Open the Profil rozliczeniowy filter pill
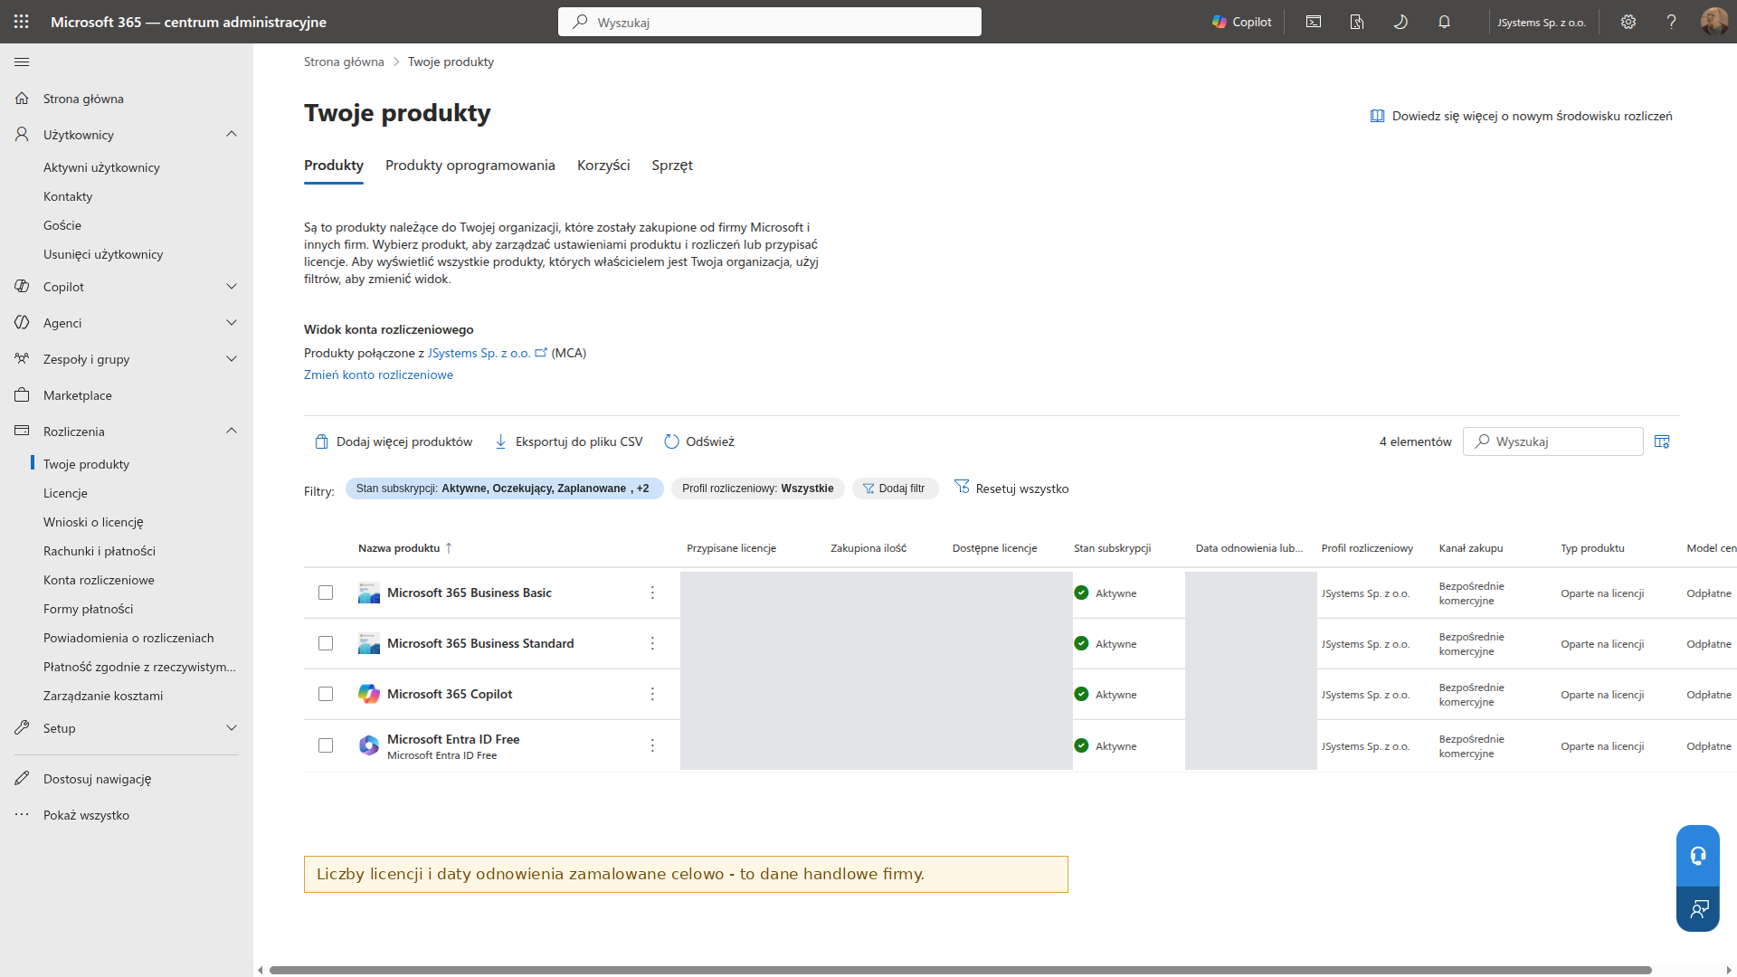Image resolution: width=1737 pixels, height=977 pixels. pyautogui.click(x=758, y=488)
